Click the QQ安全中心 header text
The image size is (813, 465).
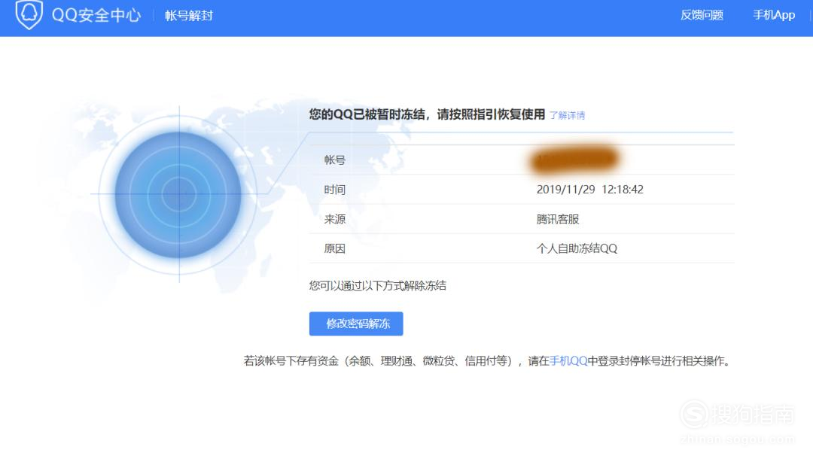click(x=96, y=15)
